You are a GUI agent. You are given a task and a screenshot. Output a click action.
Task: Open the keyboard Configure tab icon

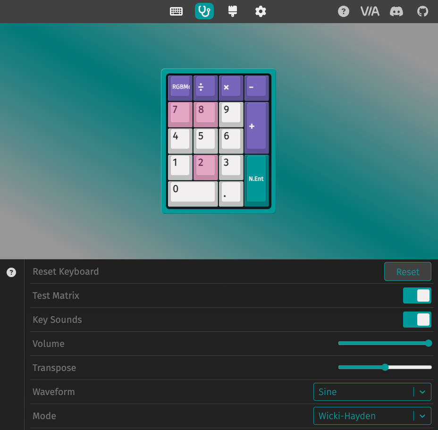176,11
